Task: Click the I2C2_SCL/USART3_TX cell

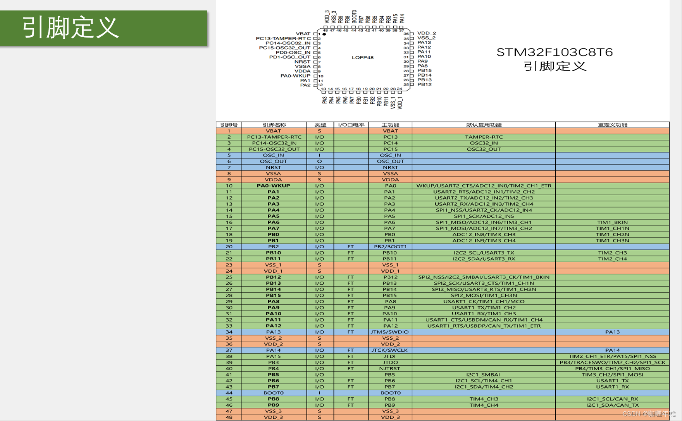Action: tap(484, 253)
